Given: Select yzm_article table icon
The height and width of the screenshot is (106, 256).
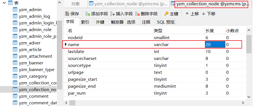Looking at the screenshot, I should (15, 50).
